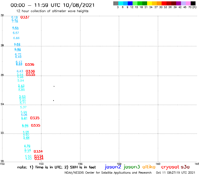Viewport: 199px width, 175px height.
Task: Click the '24' label under the color legend
Action: (x=151, y=7)
